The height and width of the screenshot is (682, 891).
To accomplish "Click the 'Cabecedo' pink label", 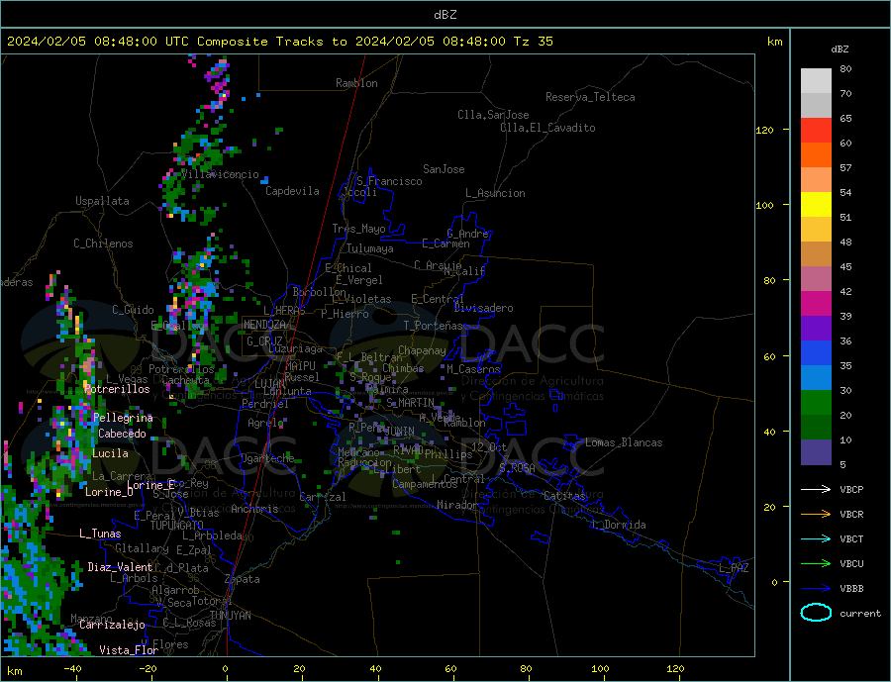I will 122,434.
